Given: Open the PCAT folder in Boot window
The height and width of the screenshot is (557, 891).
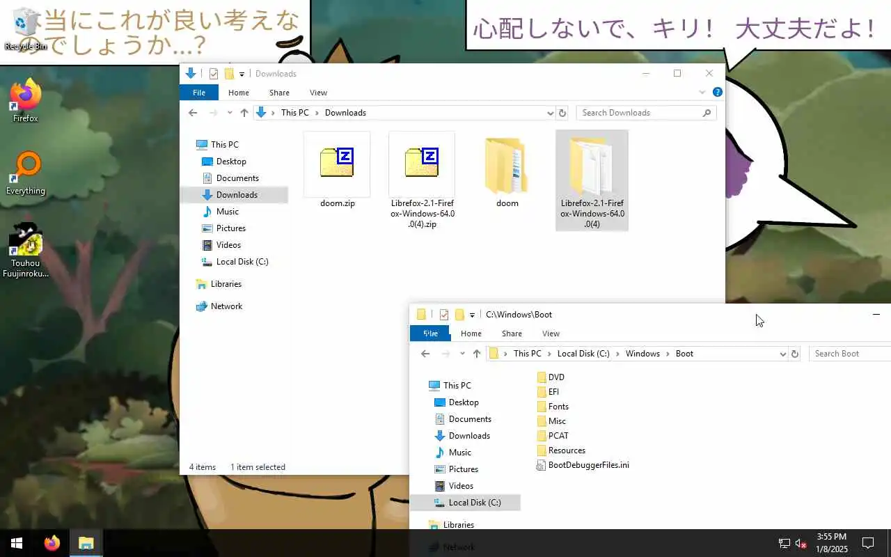Looking at the screenshot, I should (x=553, y=436).
